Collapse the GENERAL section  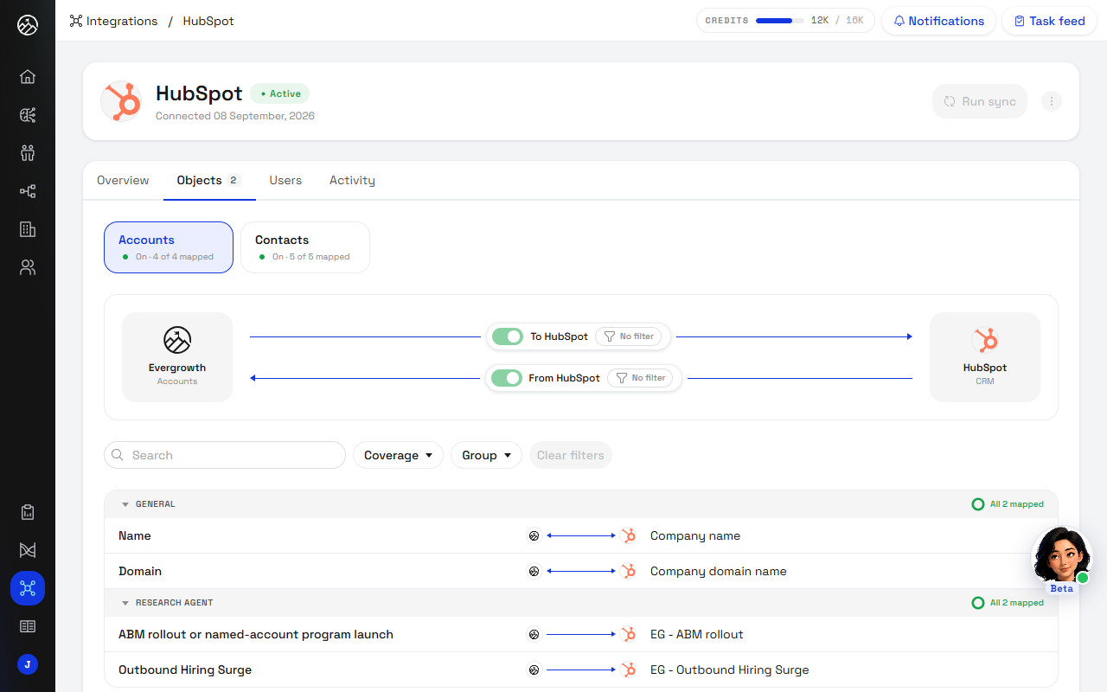click(125, 504)
